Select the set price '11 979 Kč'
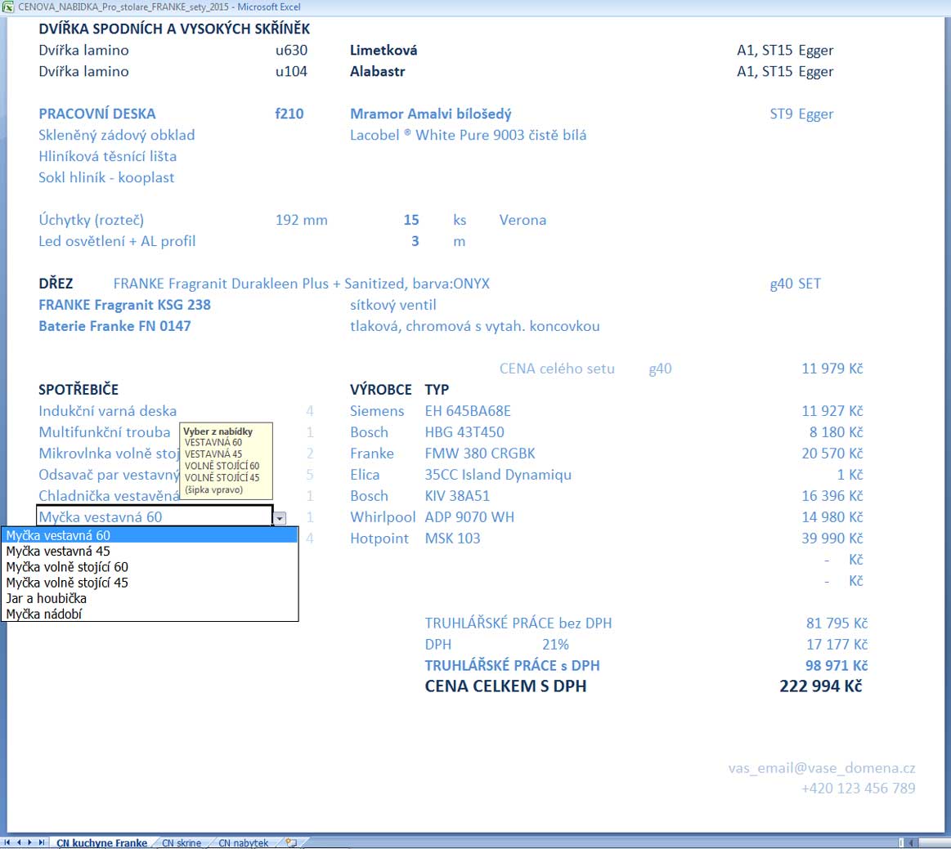The image size is (951, 849). tap(832, 369)
